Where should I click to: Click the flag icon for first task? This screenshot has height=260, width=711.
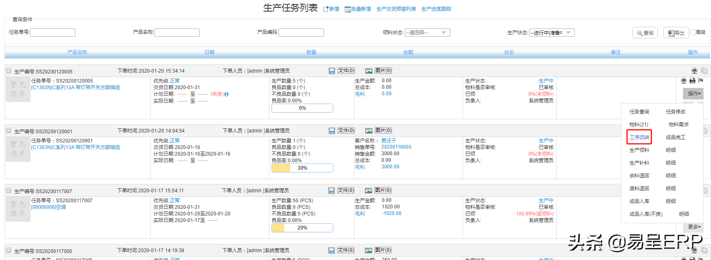[700, 80]
